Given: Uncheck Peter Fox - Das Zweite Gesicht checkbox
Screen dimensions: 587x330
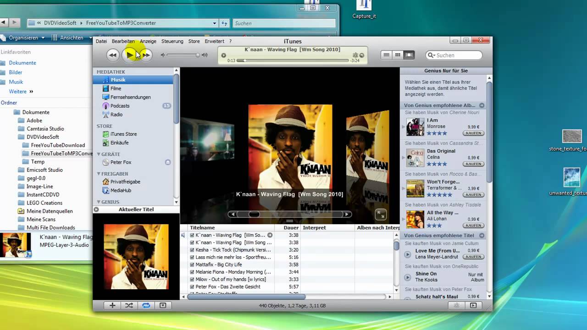Looking at the screenshot, I should click(192, 286).
